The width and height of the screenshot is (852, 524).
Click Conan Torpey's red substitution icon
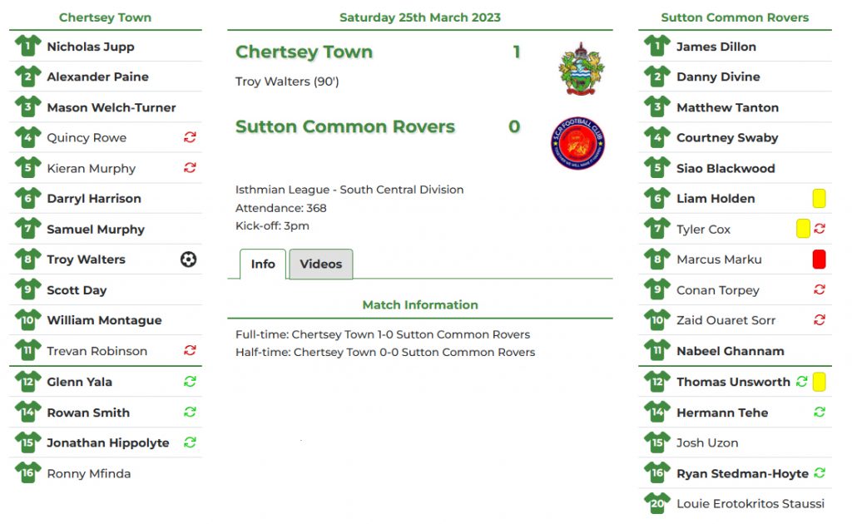[x=820, y=290]
